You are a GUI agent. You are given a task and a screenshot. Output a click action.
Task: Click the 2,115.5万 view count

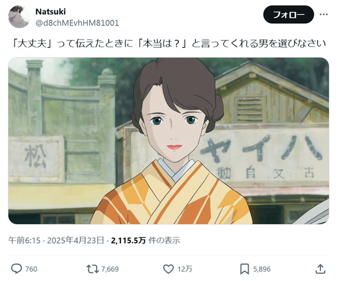click(x=128, y=240)
